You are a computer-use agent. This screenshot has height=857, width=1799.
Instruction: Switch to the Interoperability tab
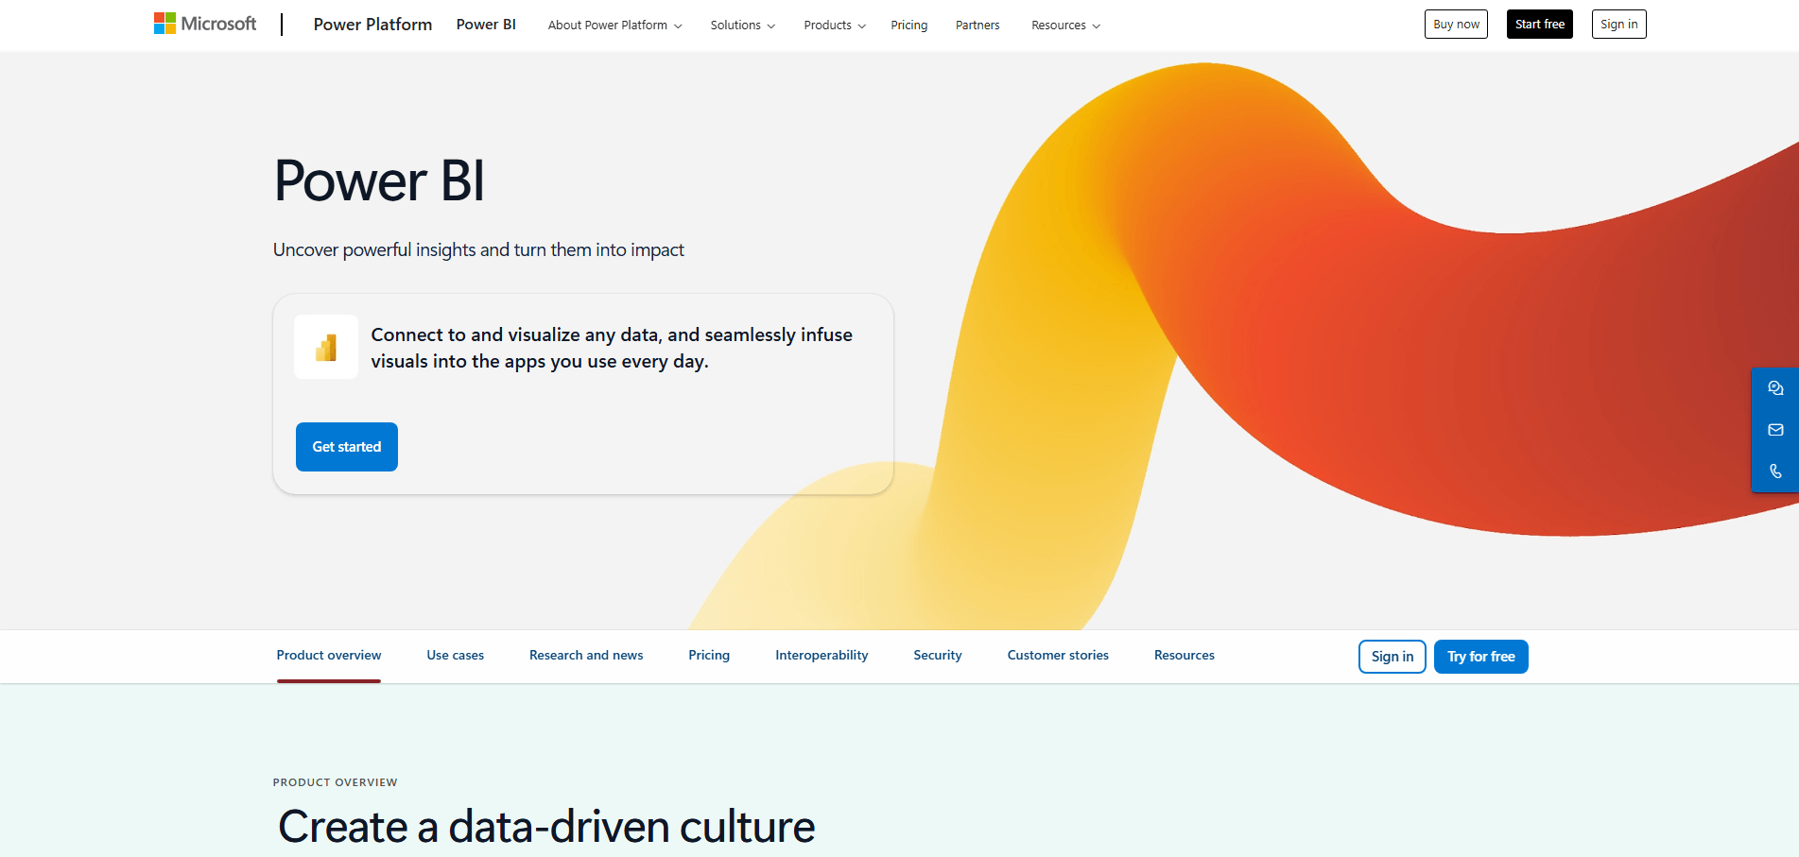click(822, 655)
